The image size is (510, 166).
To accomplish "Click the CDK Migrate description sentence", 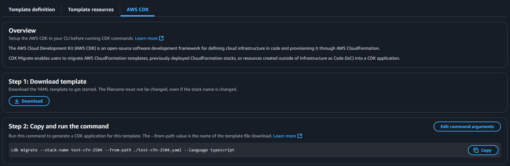I will click(204, 58).
